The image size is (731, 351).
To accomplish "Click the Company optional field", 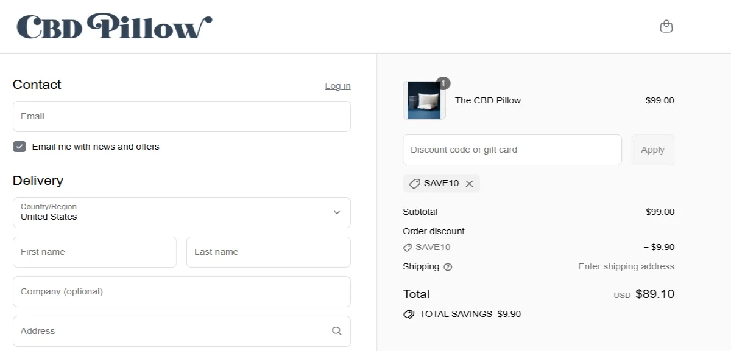I will click(182, 291).
